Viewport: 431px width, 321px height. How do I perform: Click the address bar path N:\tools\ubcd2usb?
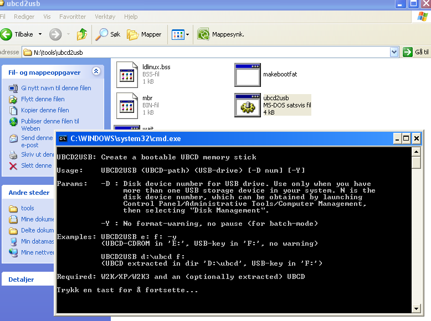(58, 53)
